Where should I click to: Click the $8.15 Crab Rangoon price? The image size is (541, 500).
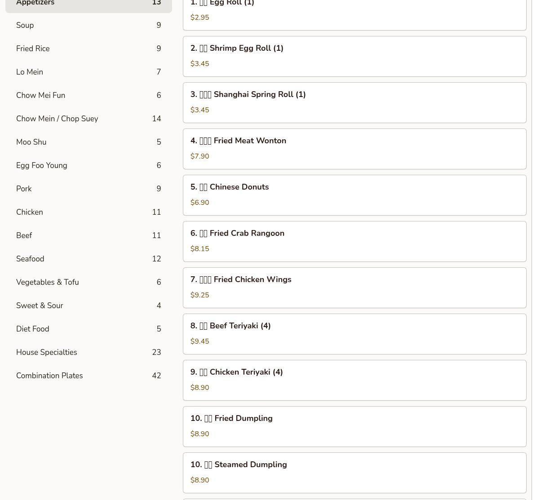click(x=200, y=249)
